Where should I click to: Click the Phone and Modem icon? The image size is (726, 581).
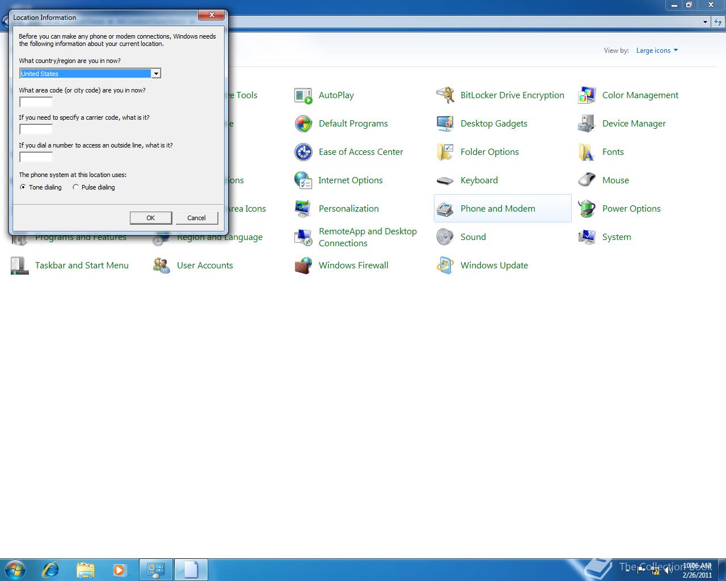pos(445,209)
